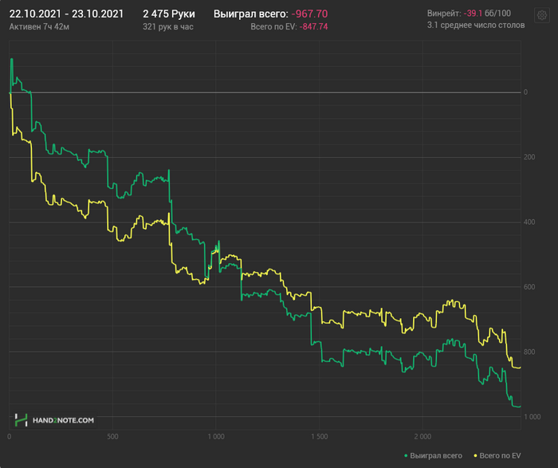
Task: Click '321 рук в час' rate label
Action: (x=167, y=26)
